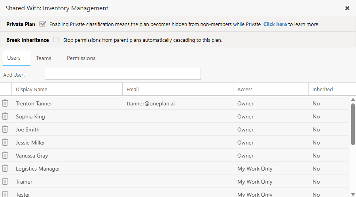Enable the Break Inheritance checkbox
This screenshot has height=197, width=356.
click(x=56, y=39)
